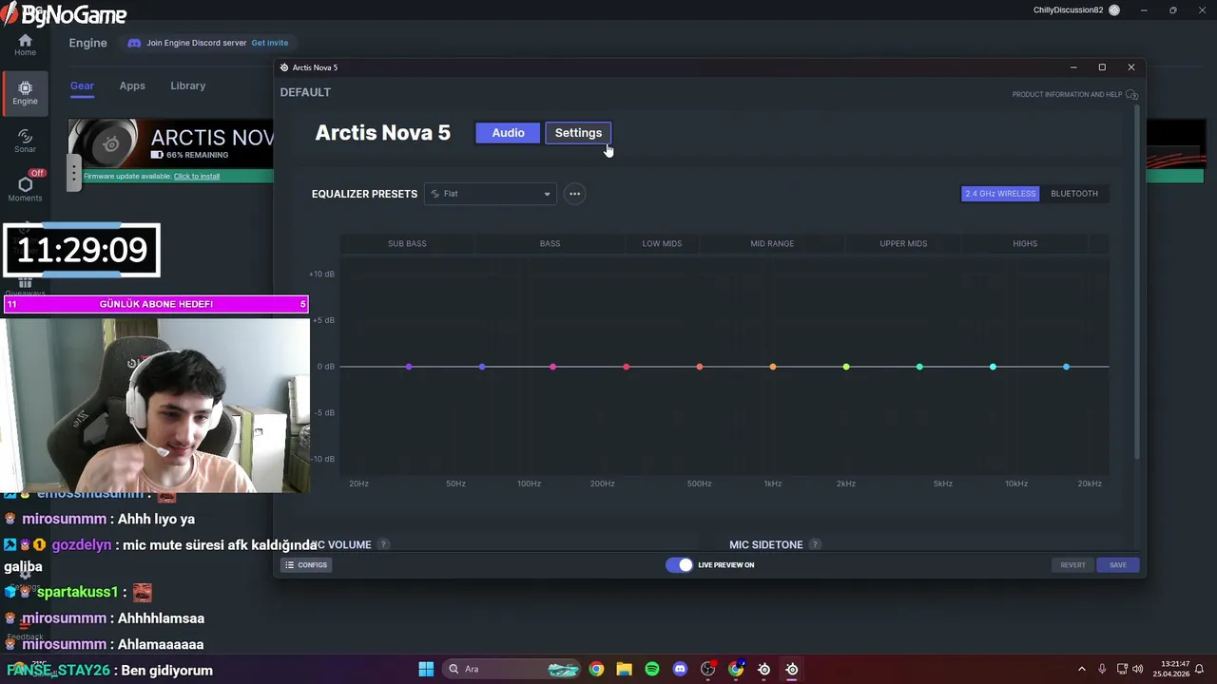
Task: Open Google Chrome from the taskbar
Action: (x=596, y=669)
